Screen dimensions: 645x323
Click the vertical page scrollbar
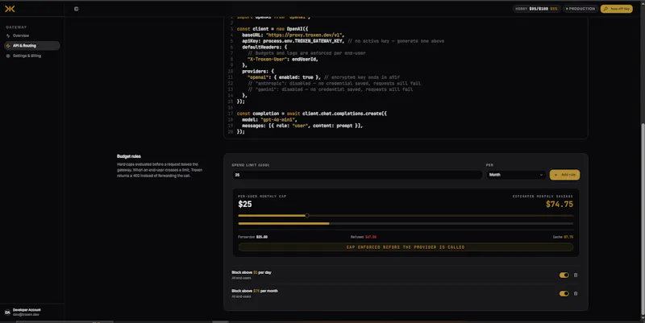coord(643,220)
